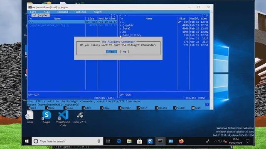The height and width of the screenshot is (149, 266).
Task: Select the /.local directory in right panel
Action: click(164, 29)
